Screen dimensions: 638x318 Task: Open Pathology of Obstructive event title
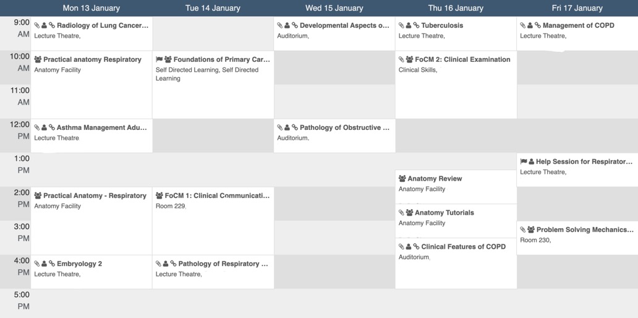pos(344,127)
